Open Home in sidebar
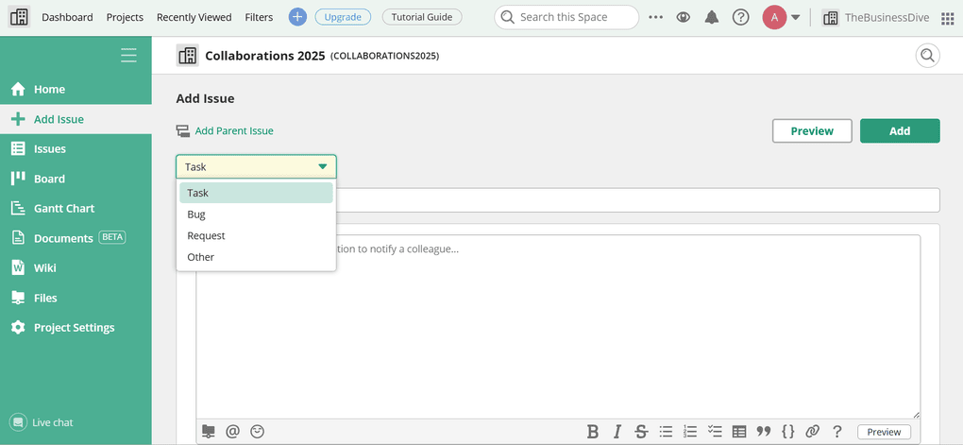 [76, 89]
